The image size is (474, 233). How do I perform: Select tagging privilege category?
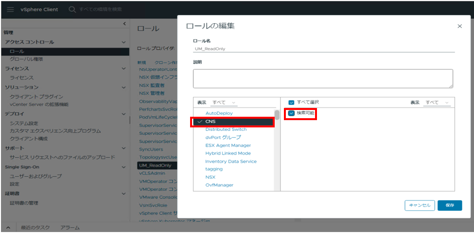(214, 169)
